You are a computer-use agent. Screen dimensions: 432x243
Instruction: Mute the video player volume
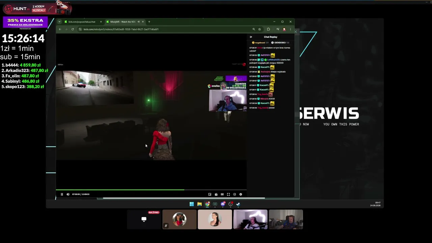tap(68, 194)
